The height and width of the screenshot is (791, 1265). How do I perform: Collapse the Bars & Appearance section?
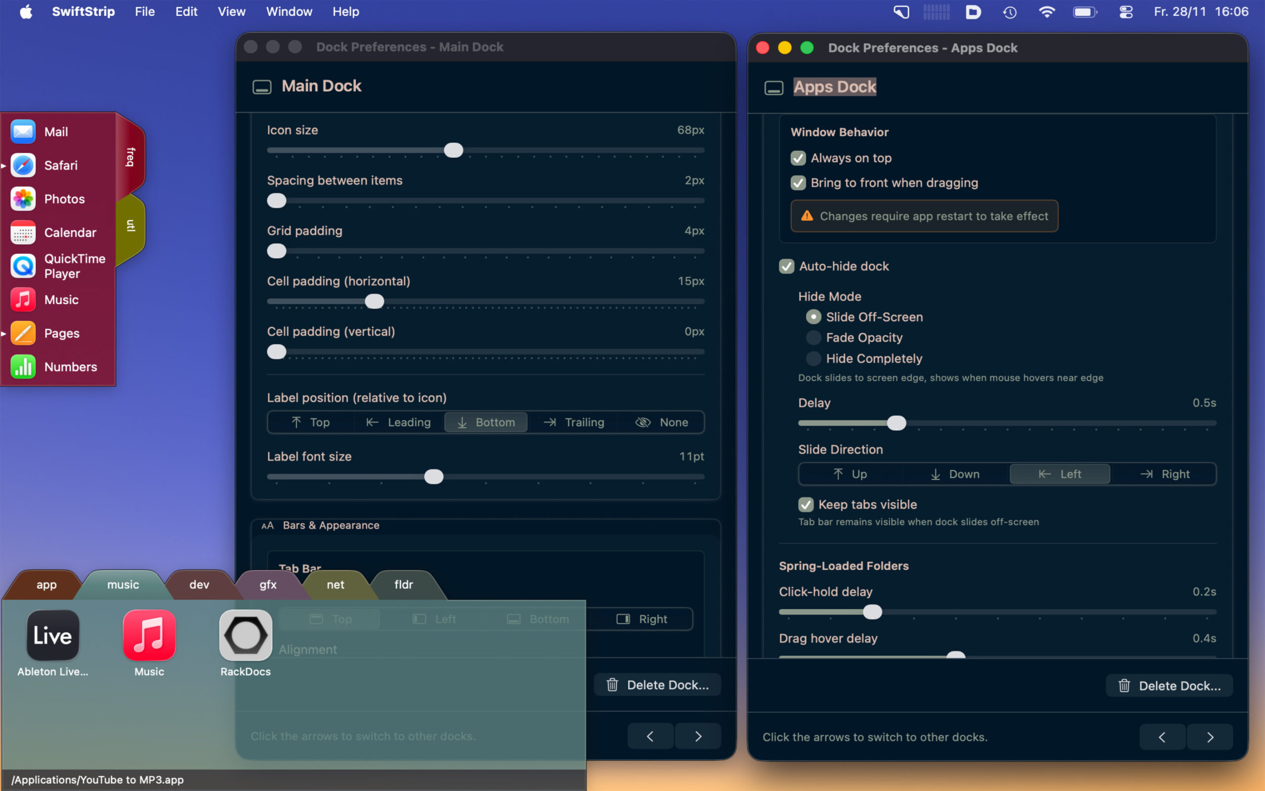pos(331,525)
